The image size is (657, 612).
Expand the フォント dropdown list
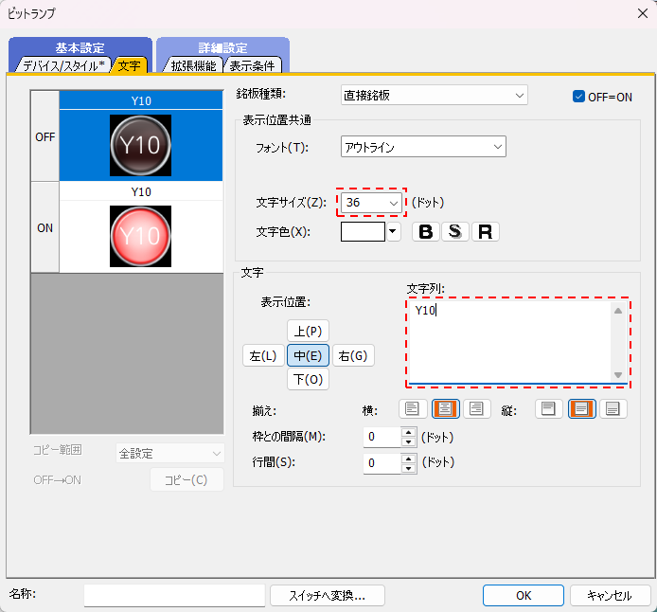[423, 147]
